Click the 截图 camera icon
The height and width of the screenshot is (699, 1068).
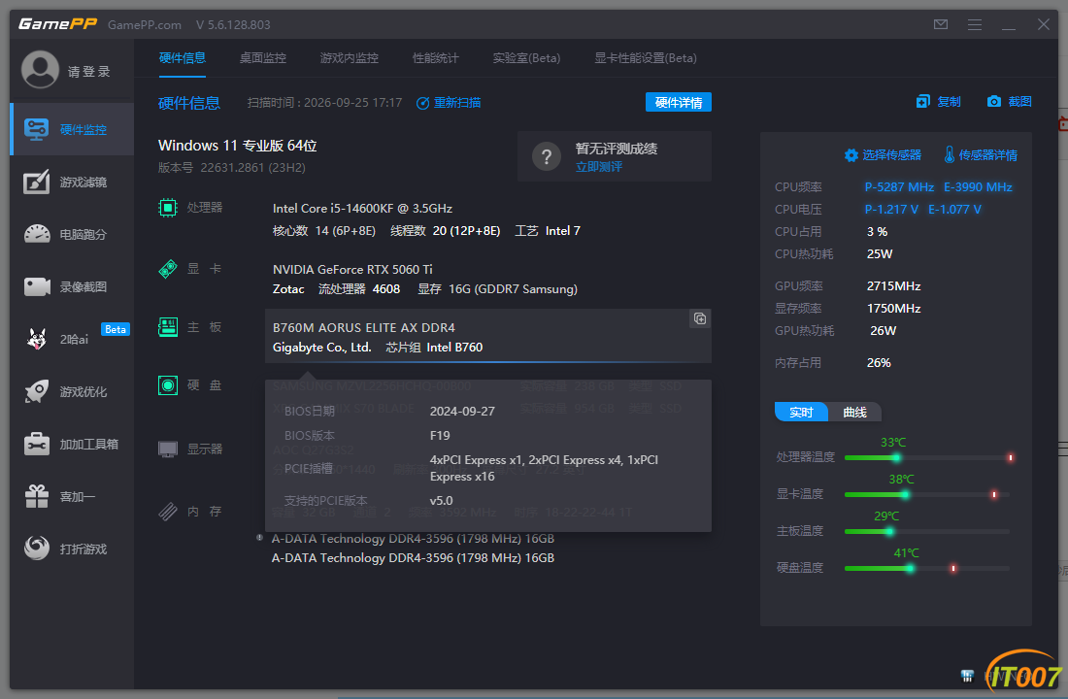click(x=994, y=102)
